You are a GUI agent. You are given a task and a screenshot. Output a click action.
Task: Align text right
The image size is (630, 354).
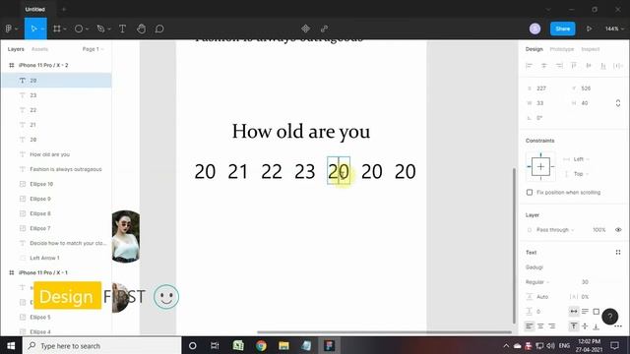(x=551, y=325)
